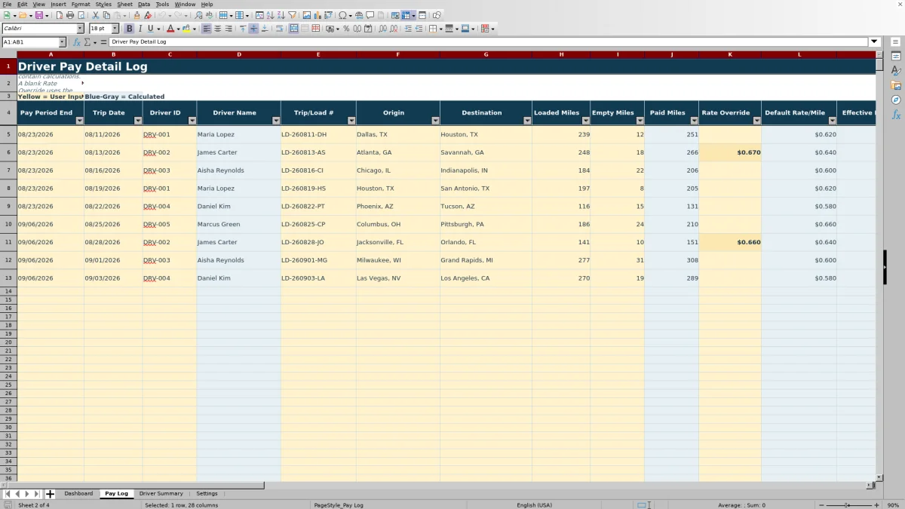Click the Insert Comment icon
This screenshot has height=509, width=905.
(x=370, y=15)
